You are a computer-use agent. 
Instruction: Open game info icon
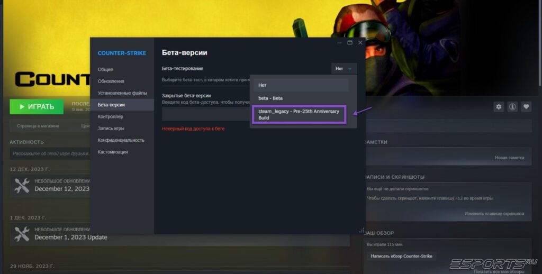[512, 107]
